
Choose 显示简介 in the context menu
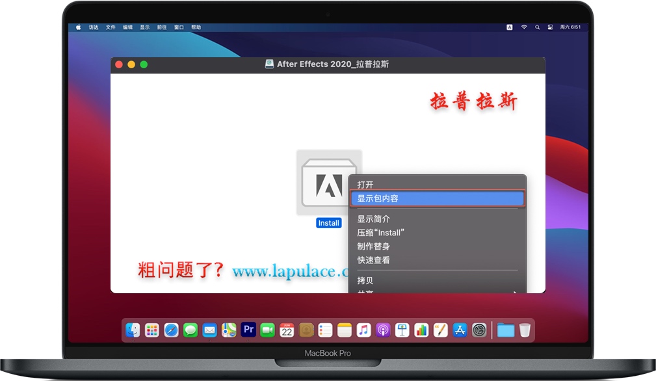click(x=437, y=218)
